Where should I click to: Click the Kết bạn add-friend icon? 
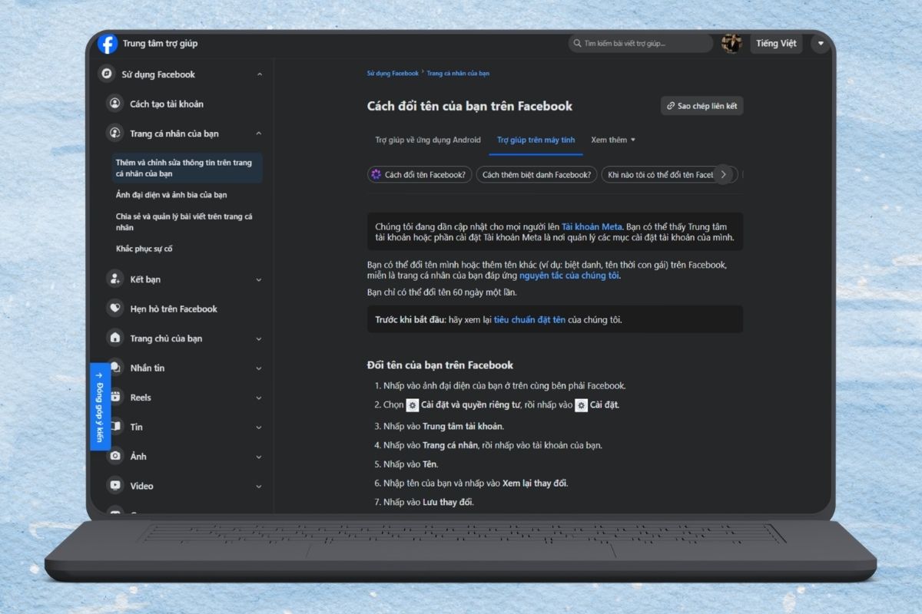(114, 279)
